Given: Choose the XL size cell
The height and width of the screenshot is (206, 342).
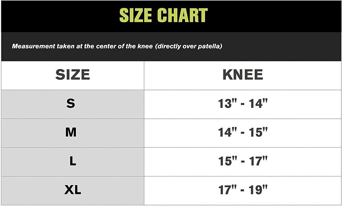Looking at the screenshot, I should tap(73, 191).
